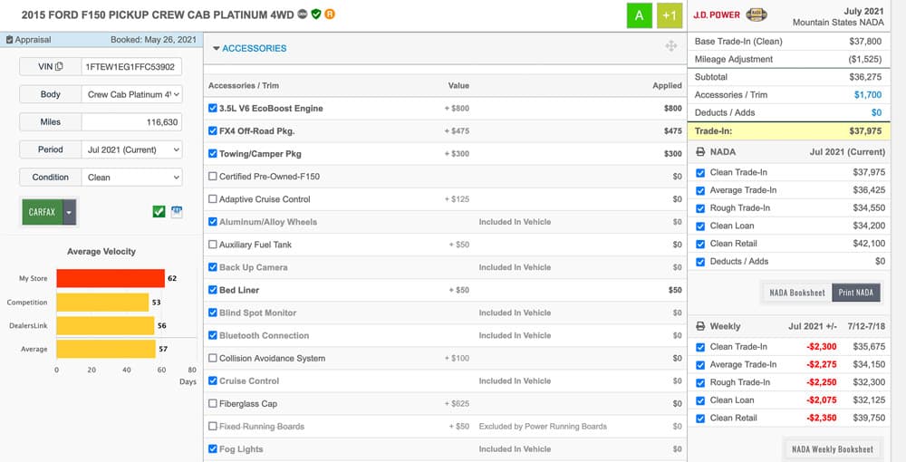Toggle NADA Clean Retail checkbox

coord(700,245)
